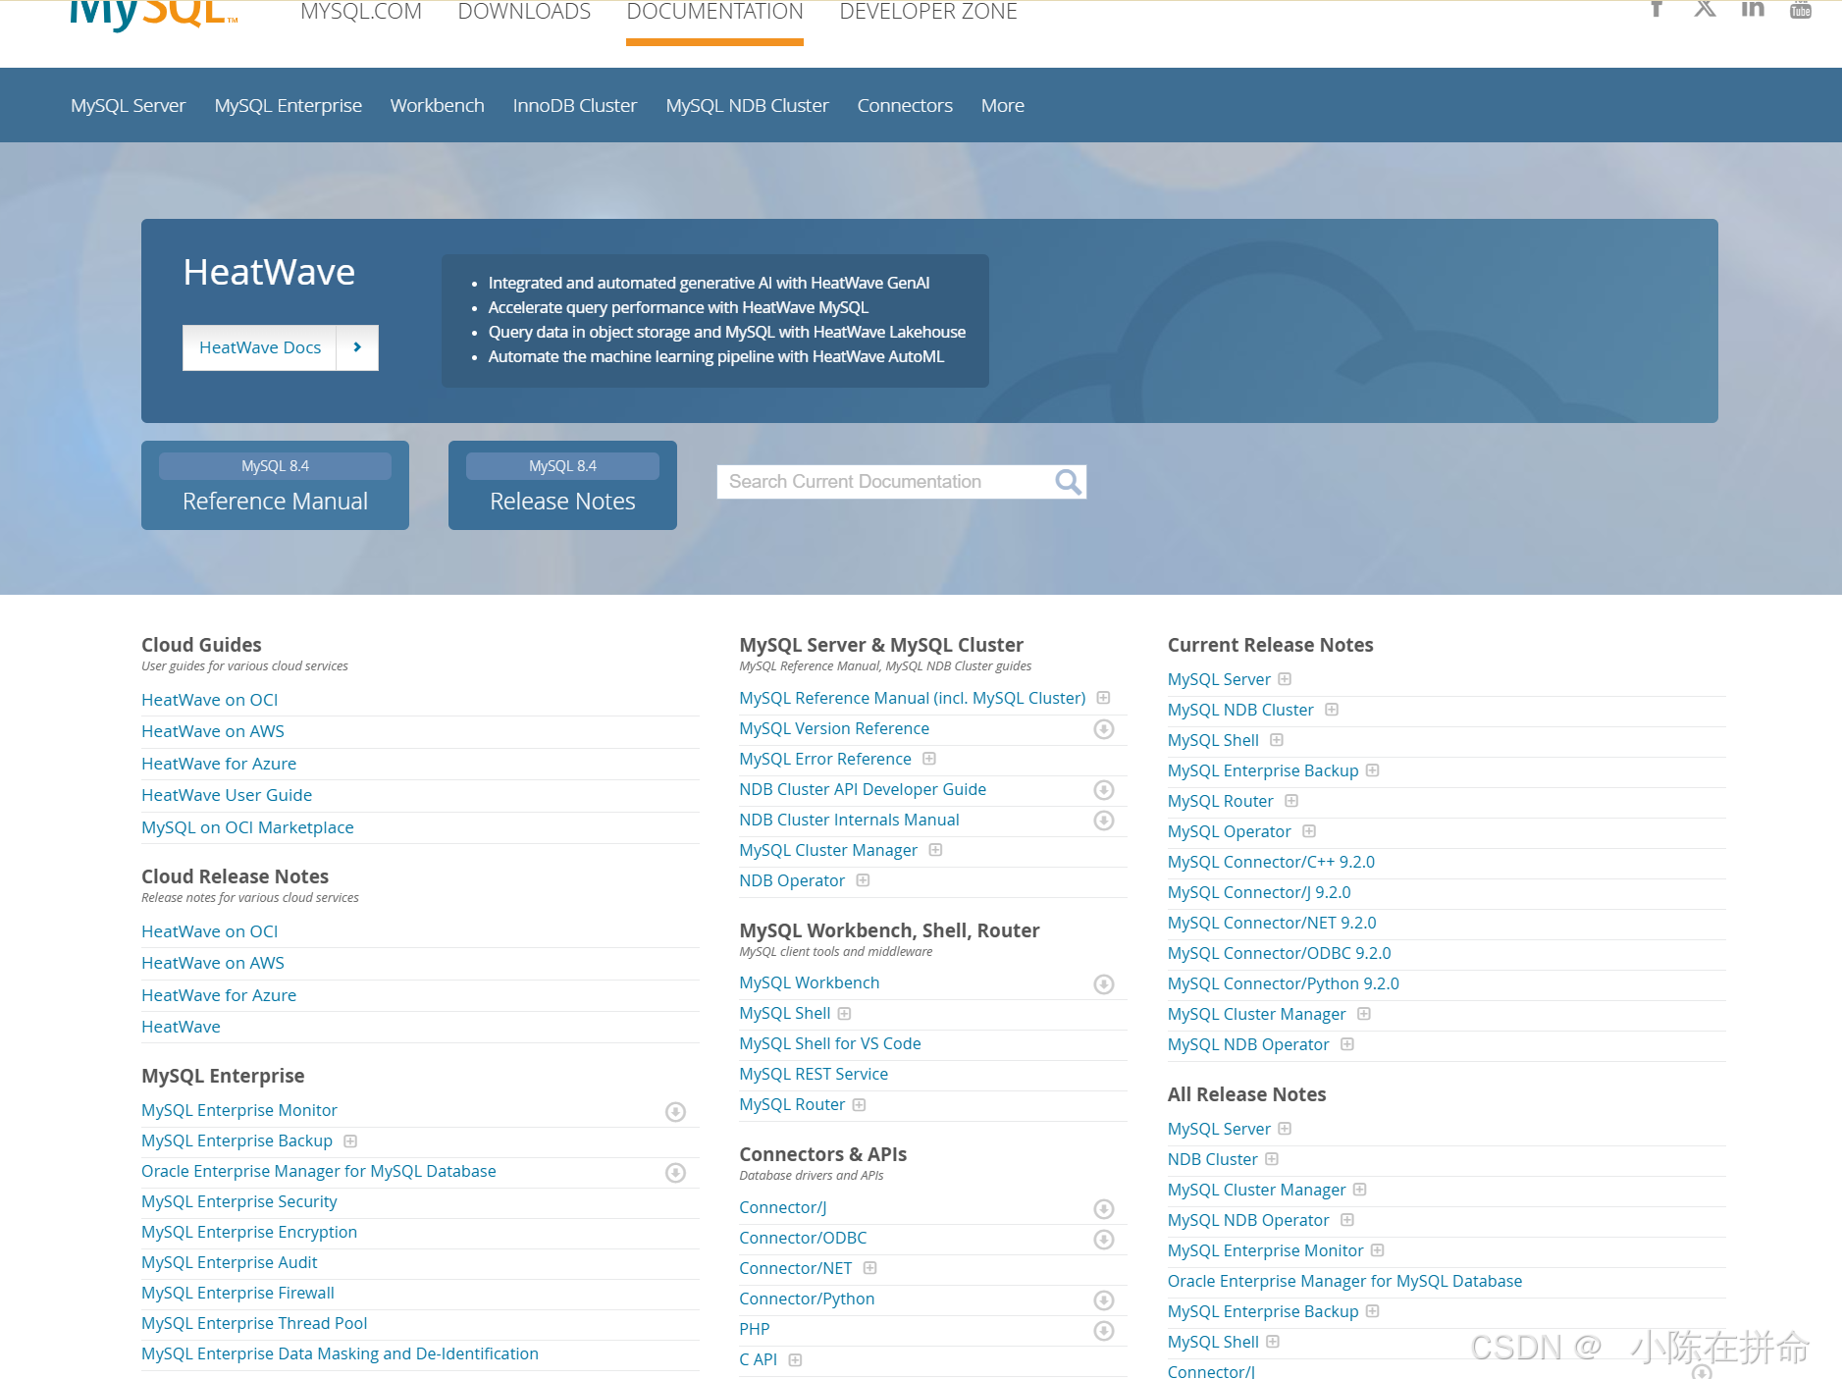Expand MySQL Cluster Manager plus icon in Server section
This screenshot has width=1842, height=1379.
pos(935,850)
